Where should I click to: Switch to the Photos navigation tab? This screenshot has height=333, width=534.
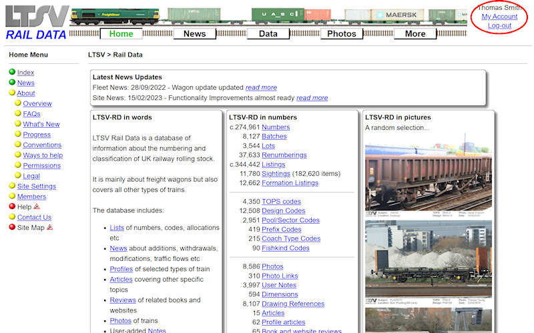[x=342, y=33]
